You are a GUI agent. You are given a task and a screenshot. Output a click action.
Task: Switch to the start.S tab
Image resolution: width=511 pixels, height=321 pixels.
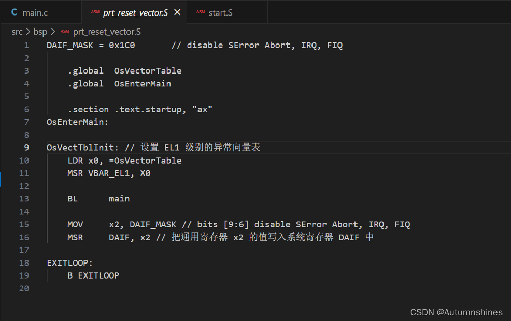click(x=220, y=12)
